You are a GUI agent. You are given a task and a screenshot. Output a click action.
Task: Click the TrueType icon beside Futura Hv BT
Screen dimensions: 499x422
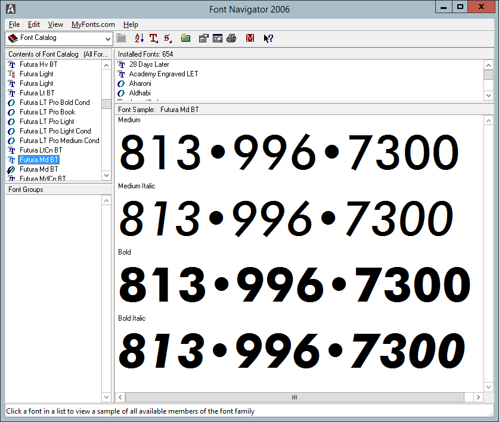point(11,64)
